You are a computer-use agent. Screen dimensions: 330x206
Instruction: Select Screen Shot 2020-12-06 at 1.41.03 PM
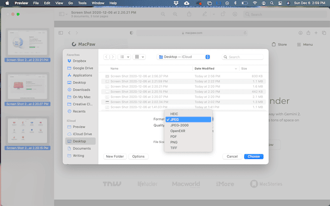coord(183,107)
